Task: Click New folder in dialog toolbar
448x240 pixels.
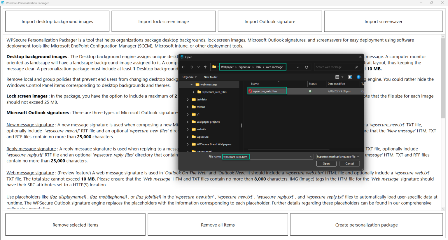Action: pyautogui.click(x=210, y=77)
